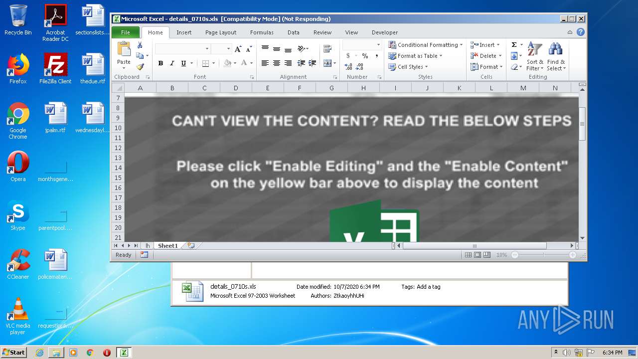Screen dimensions: 638x359
Task: Select the Format Painter brush
Action: click(140, 67)
